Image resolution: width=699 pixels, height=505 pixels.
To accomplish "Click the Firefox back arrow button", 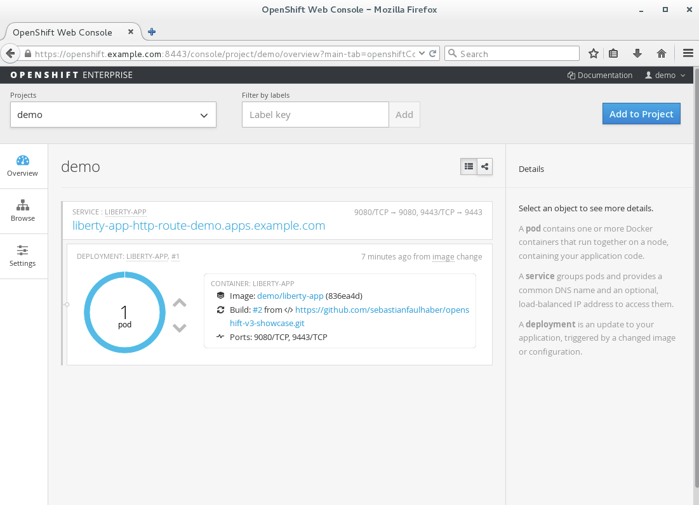I will click(10, 53).
